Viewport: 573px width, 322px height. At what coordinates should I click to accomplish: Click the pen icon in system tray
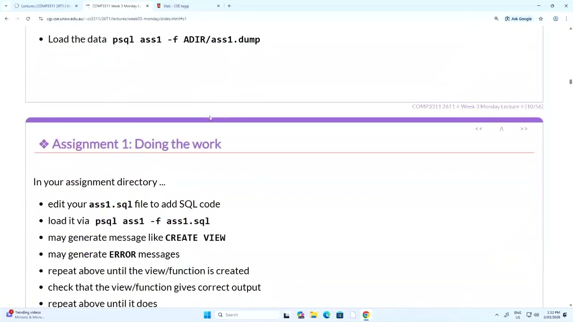click(506, 315)
